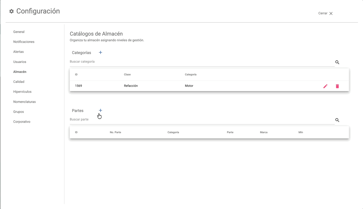Screen dimensions: 363x209
Task: Close settings with the Cerrar button
Action: pyautogui.click(x=325, y=13)
